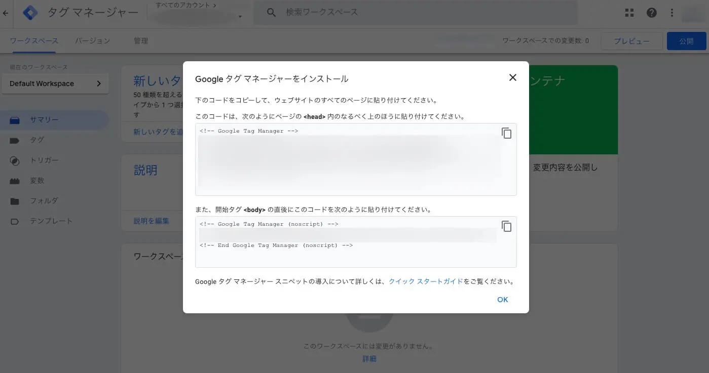Click the テンプレート outline icon
709x373 pixels.
tap(15, 221)
